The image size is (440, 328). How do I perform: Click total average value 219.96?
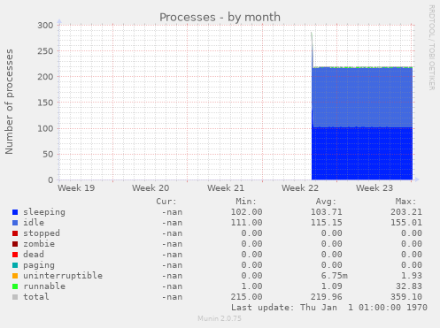point(327,297)
